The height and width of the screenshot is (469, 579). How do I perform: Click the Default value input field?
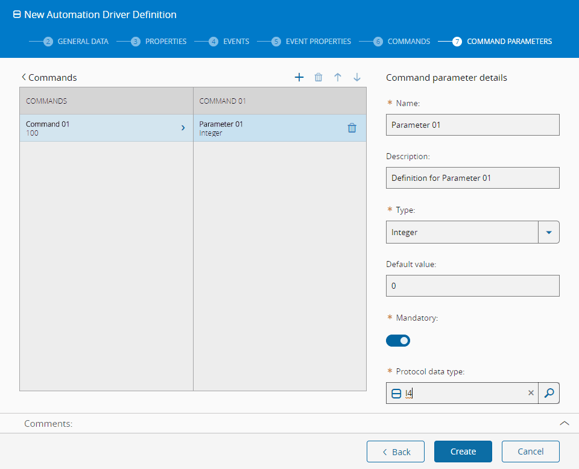coord(472,286)
